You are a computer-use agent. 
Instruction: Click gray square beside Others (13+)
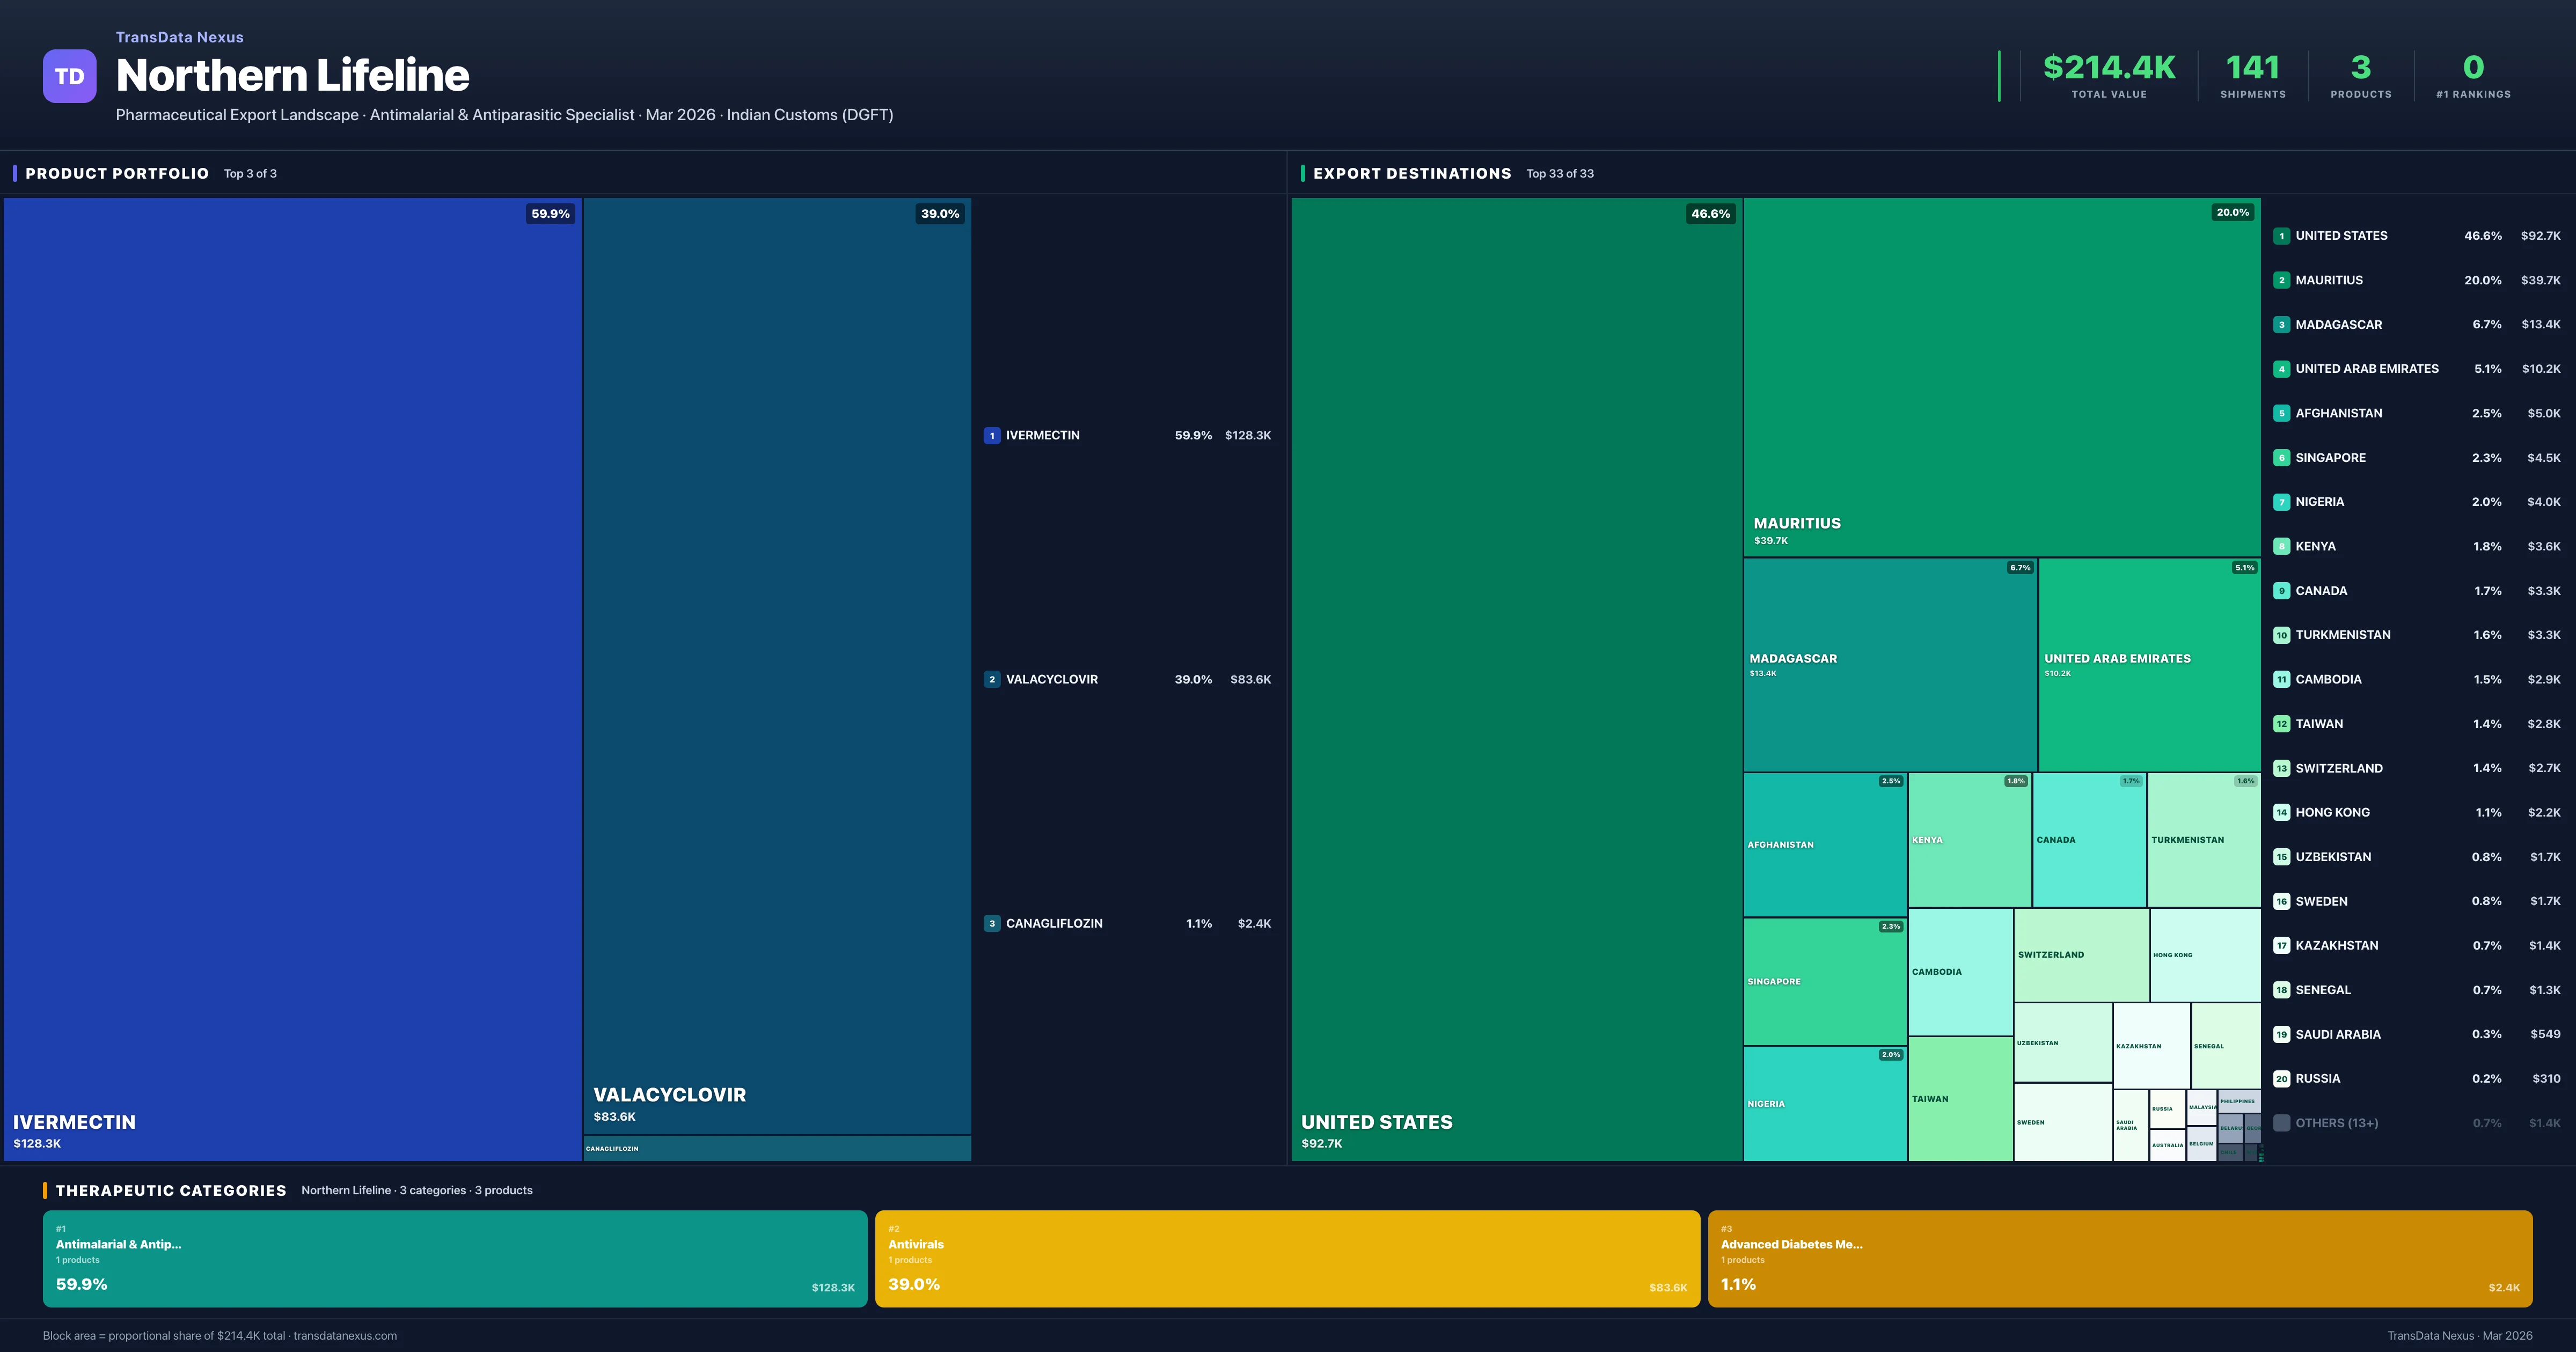(2281, 1123)
